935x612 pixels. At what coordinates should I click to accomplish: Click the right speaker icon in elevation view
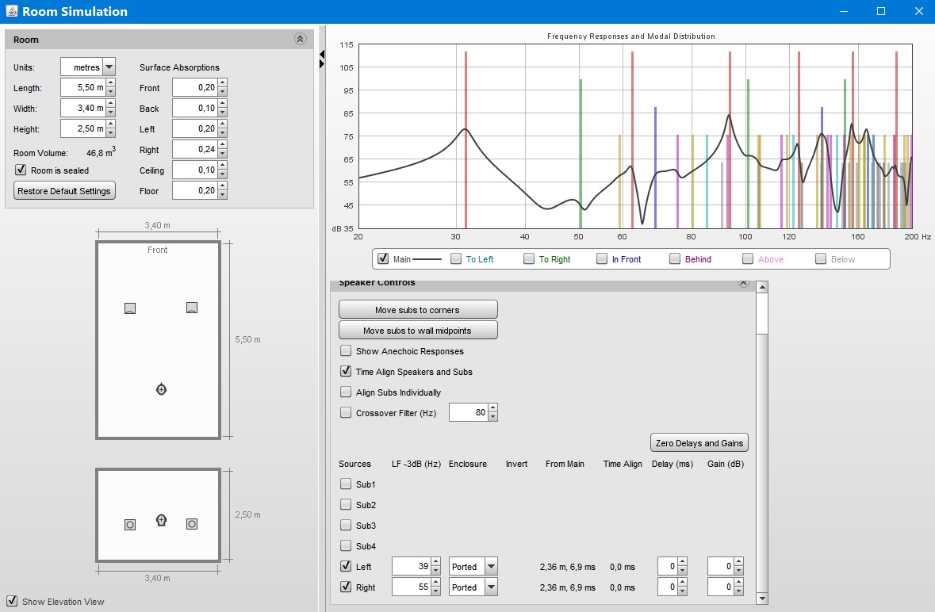coord(191,524)
